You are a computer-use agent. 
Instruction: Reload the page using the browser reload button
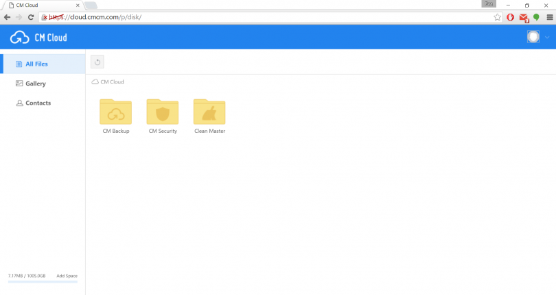[31, 16]
